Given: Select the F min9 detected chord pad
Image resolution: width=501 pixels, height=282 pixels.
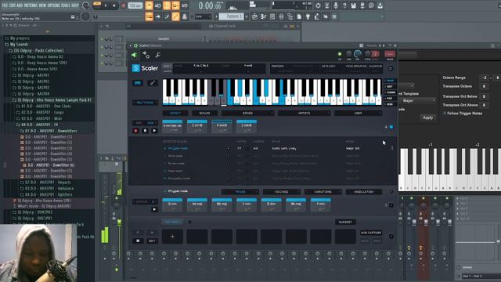Looking at the screenshot, I should [x=222, y=126].
